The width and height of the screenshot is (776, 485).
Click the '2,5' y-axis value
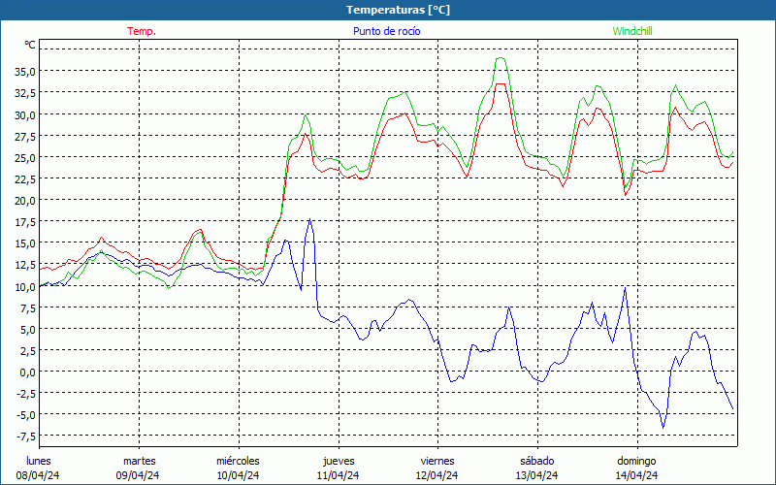click(x=27, y=350)
